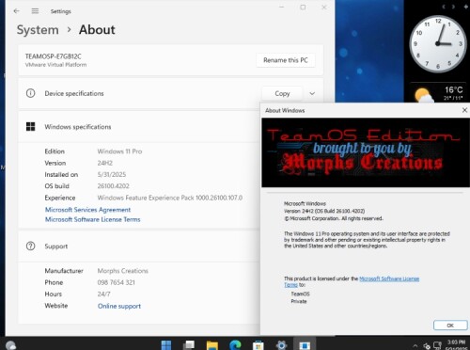Click the Hours value 24/7
The height and width of the screenshot is (350, 470).
[103, 294]
